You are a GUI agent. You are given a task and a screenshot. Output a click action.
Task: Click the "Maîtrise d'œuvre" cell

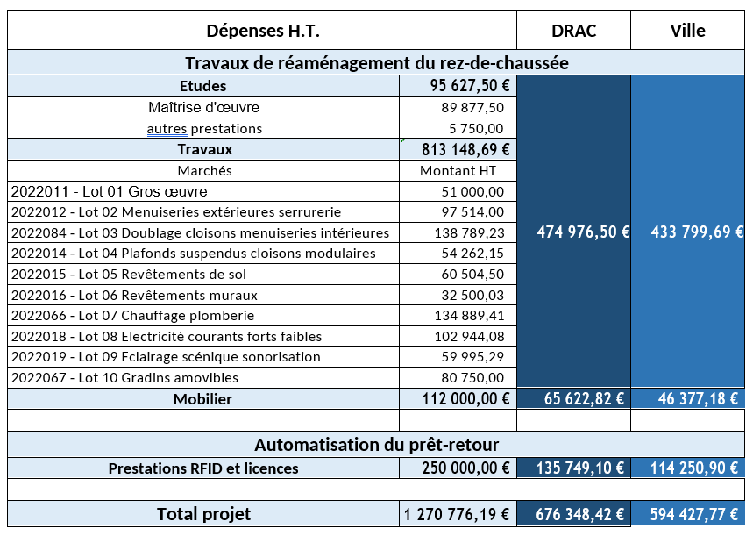pyautogui.click(x=203, y=107)
